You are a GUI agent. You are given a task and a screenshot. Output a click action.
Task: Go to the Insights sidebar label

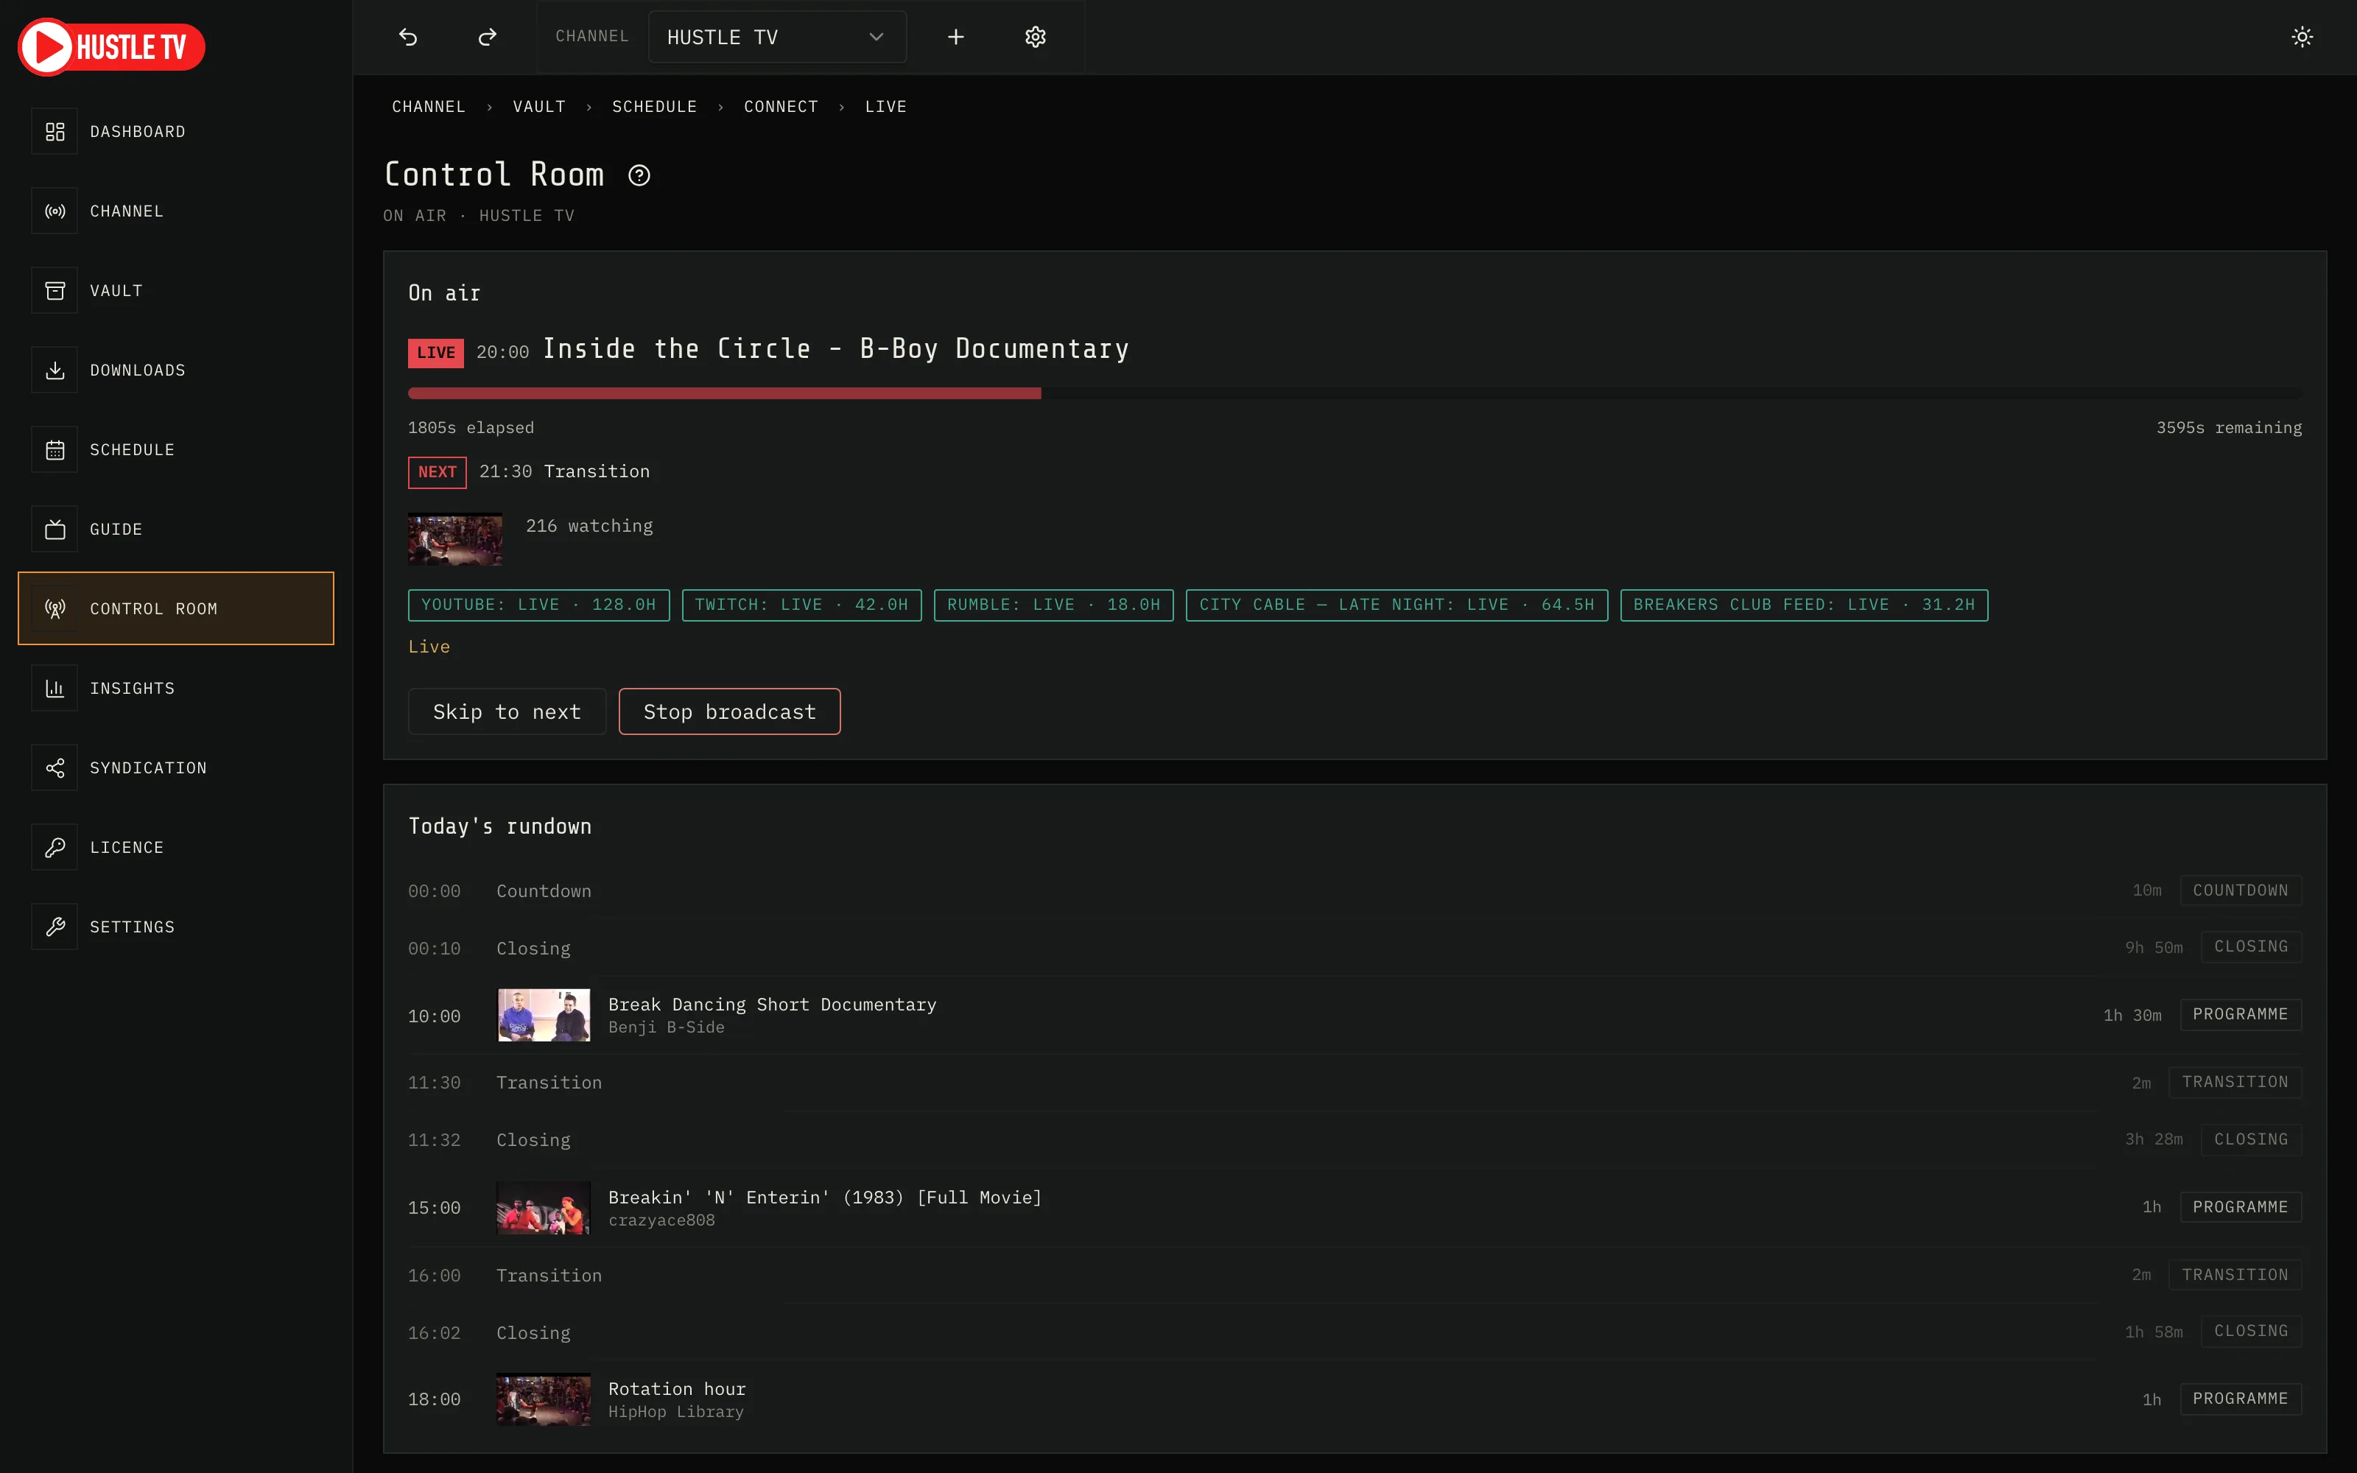[133, 689]
